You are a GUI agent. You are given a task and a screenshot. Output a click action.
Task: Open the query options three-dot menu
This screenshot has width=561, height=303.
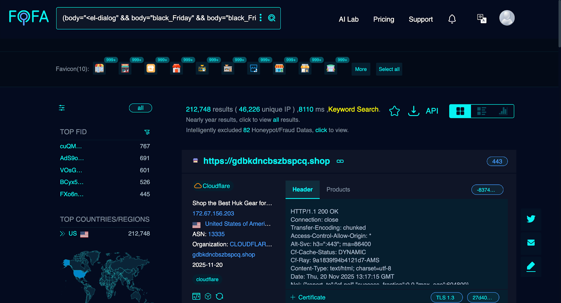click(261, 18)
